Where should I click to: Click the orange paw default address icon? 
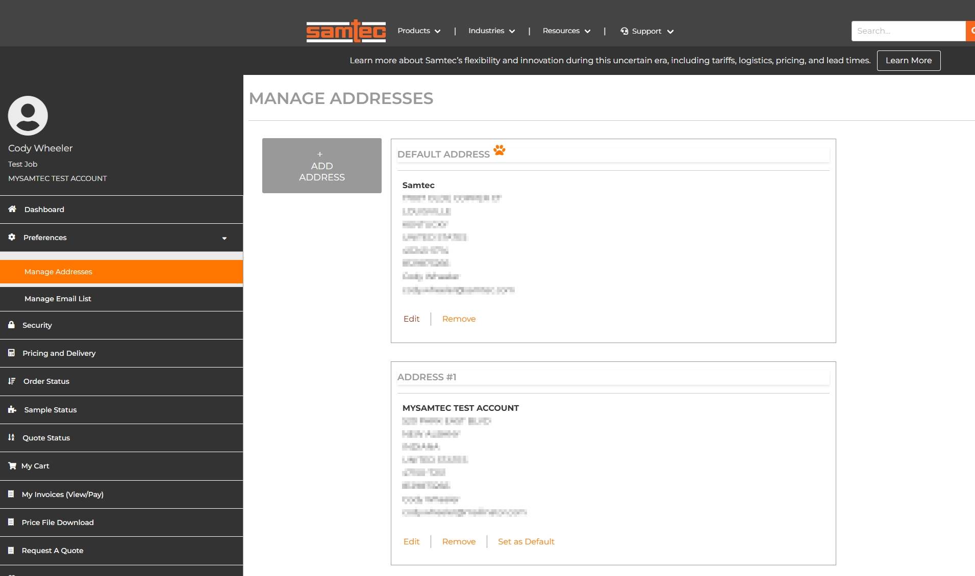pos(499,150)
